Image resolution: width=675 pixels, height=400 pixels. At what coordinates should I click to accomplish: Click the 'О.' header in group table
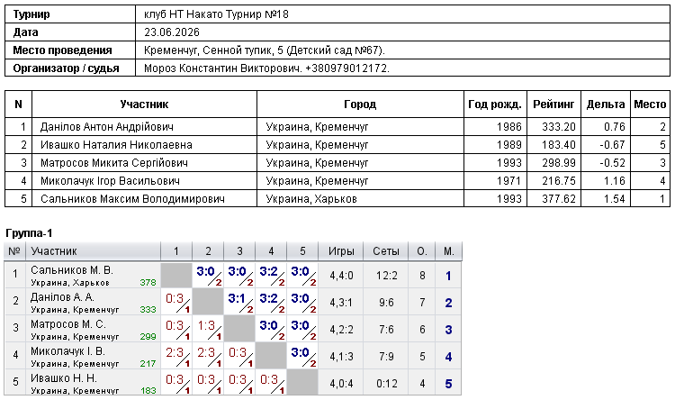tap(422, 251)
